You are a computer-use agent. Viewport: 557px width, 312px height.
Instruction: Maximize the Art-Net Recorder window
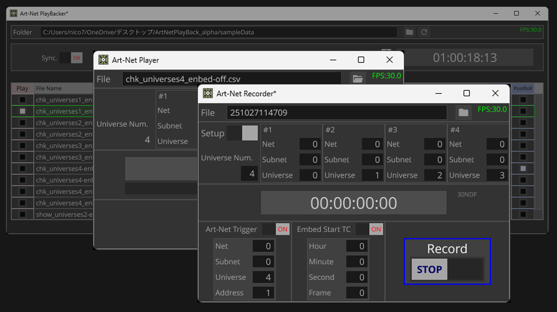466,93
